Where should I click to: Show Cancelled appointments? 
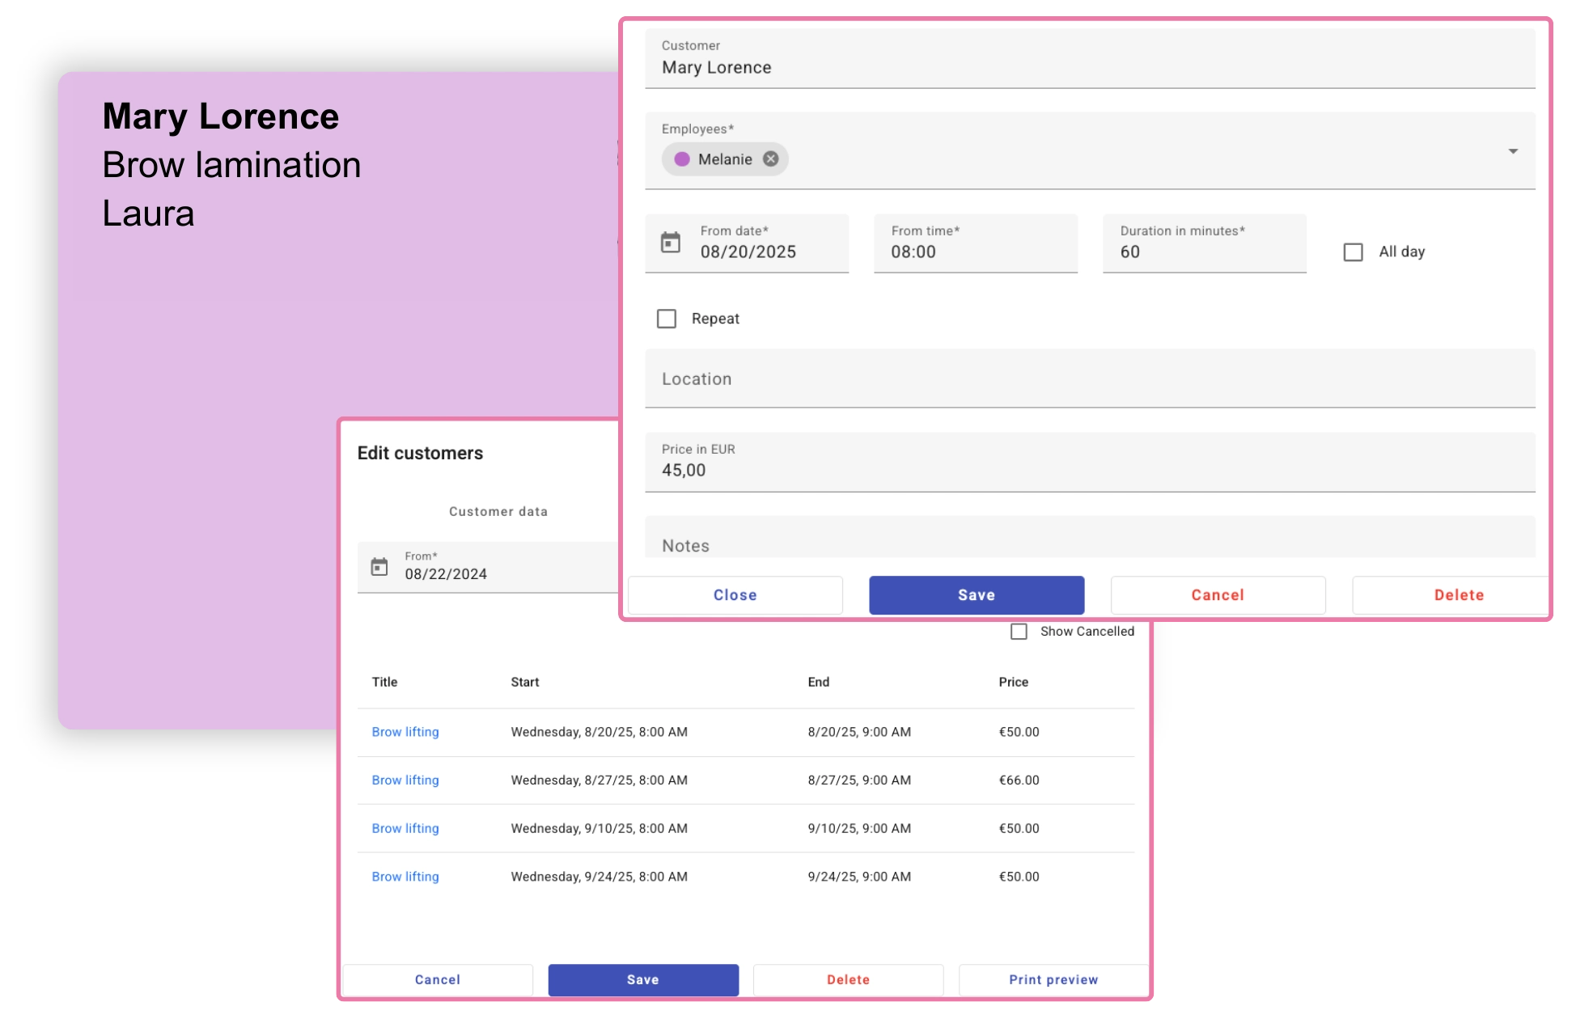pyautogui.click(x=1019, y=631)
